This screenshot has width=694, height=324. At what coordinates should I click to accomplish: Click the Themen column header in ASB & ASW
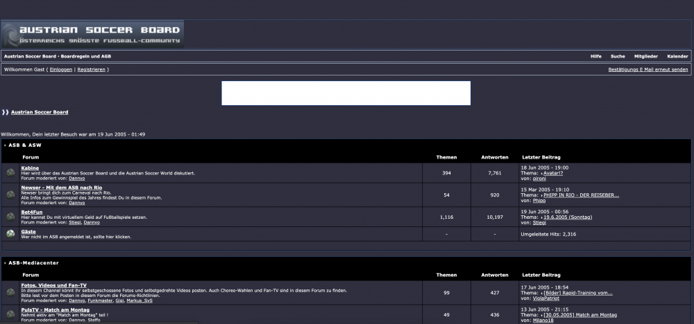[x=446, y=157]
